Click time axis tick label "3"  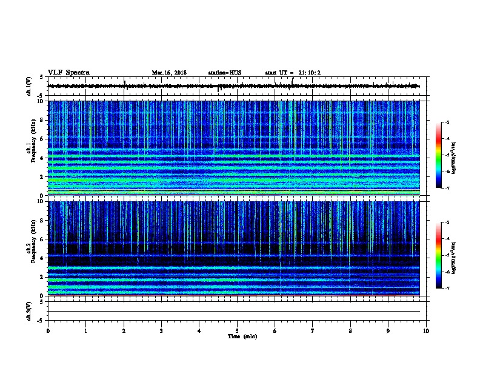click(161, 330)
